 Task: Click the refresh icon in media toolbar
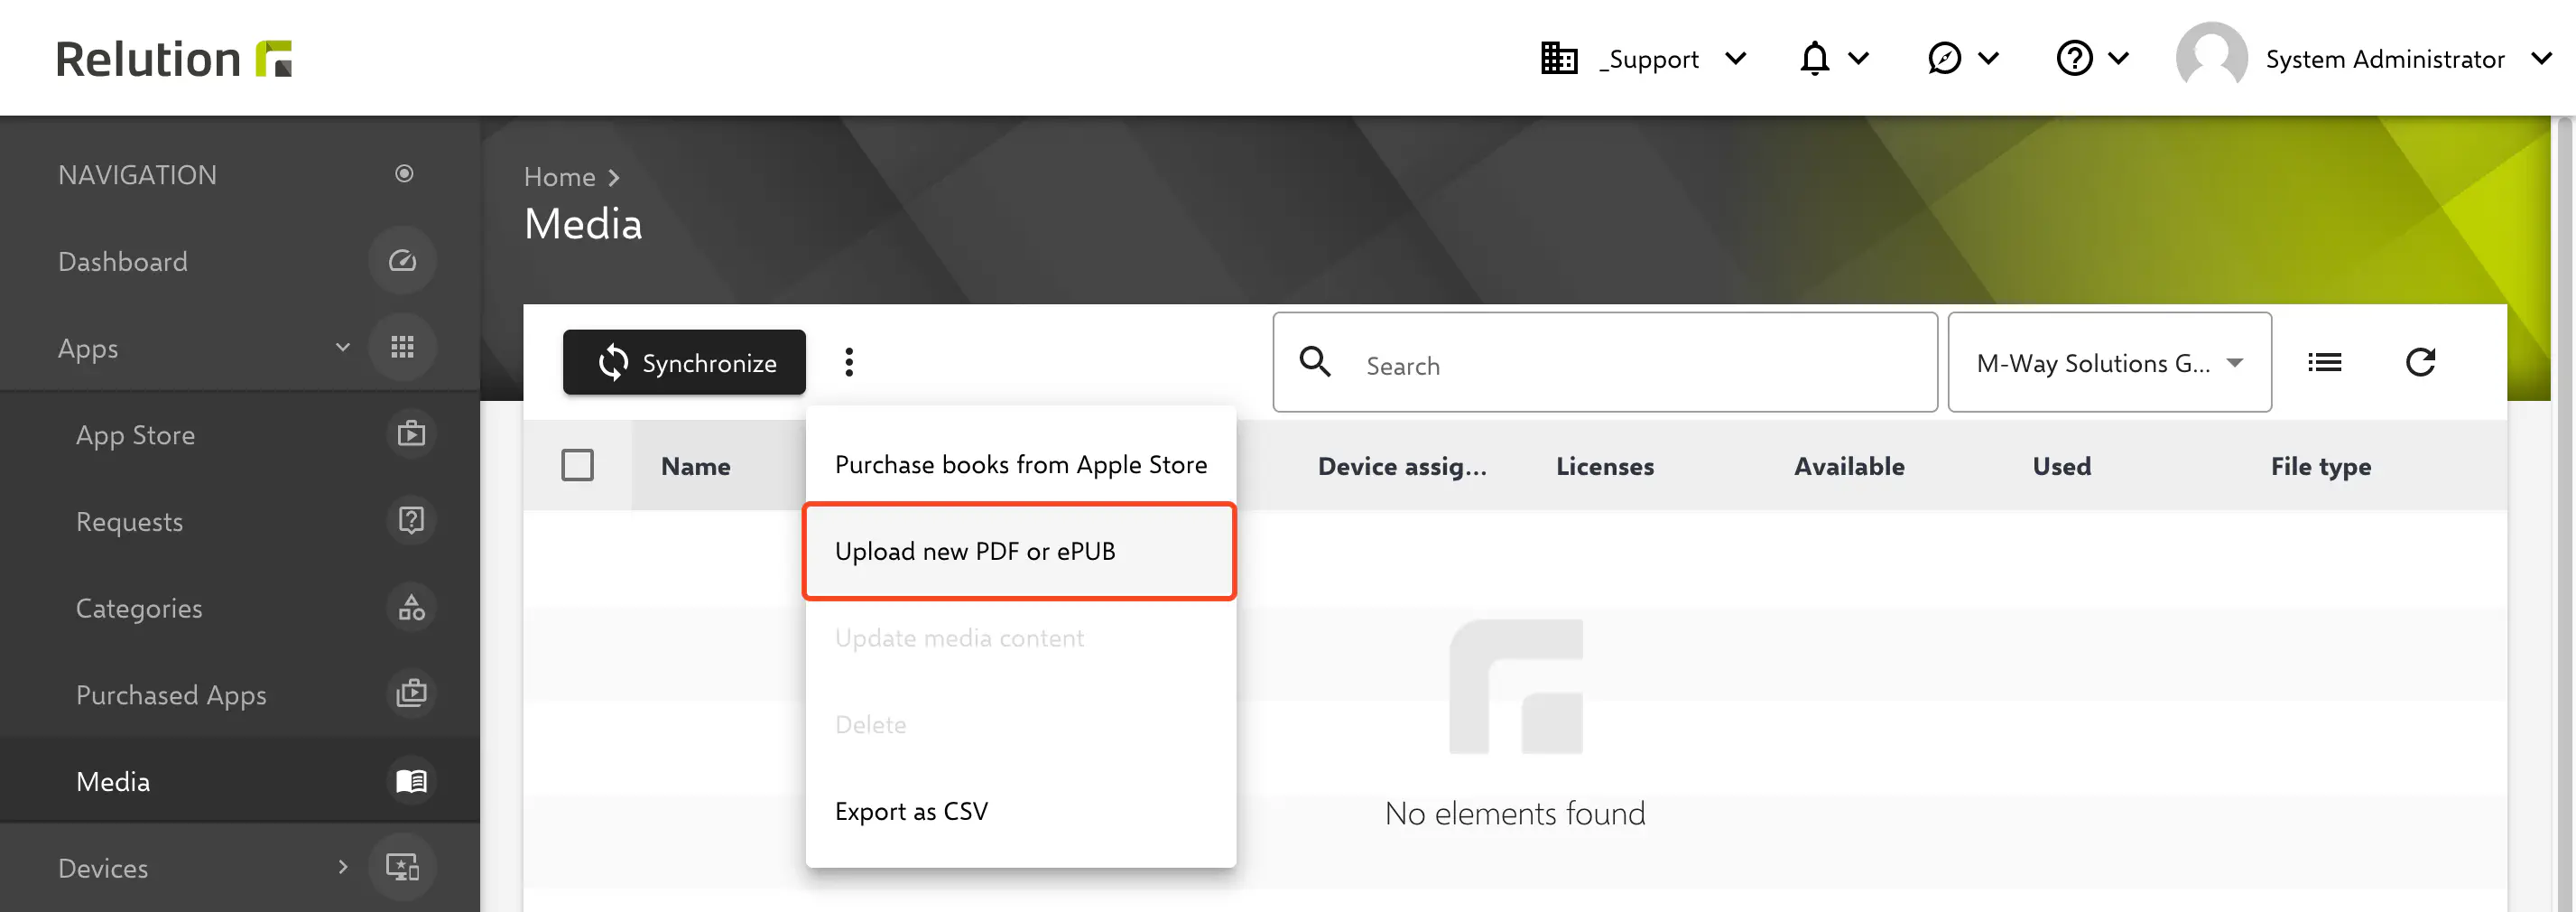click(x=2420, y=362)
